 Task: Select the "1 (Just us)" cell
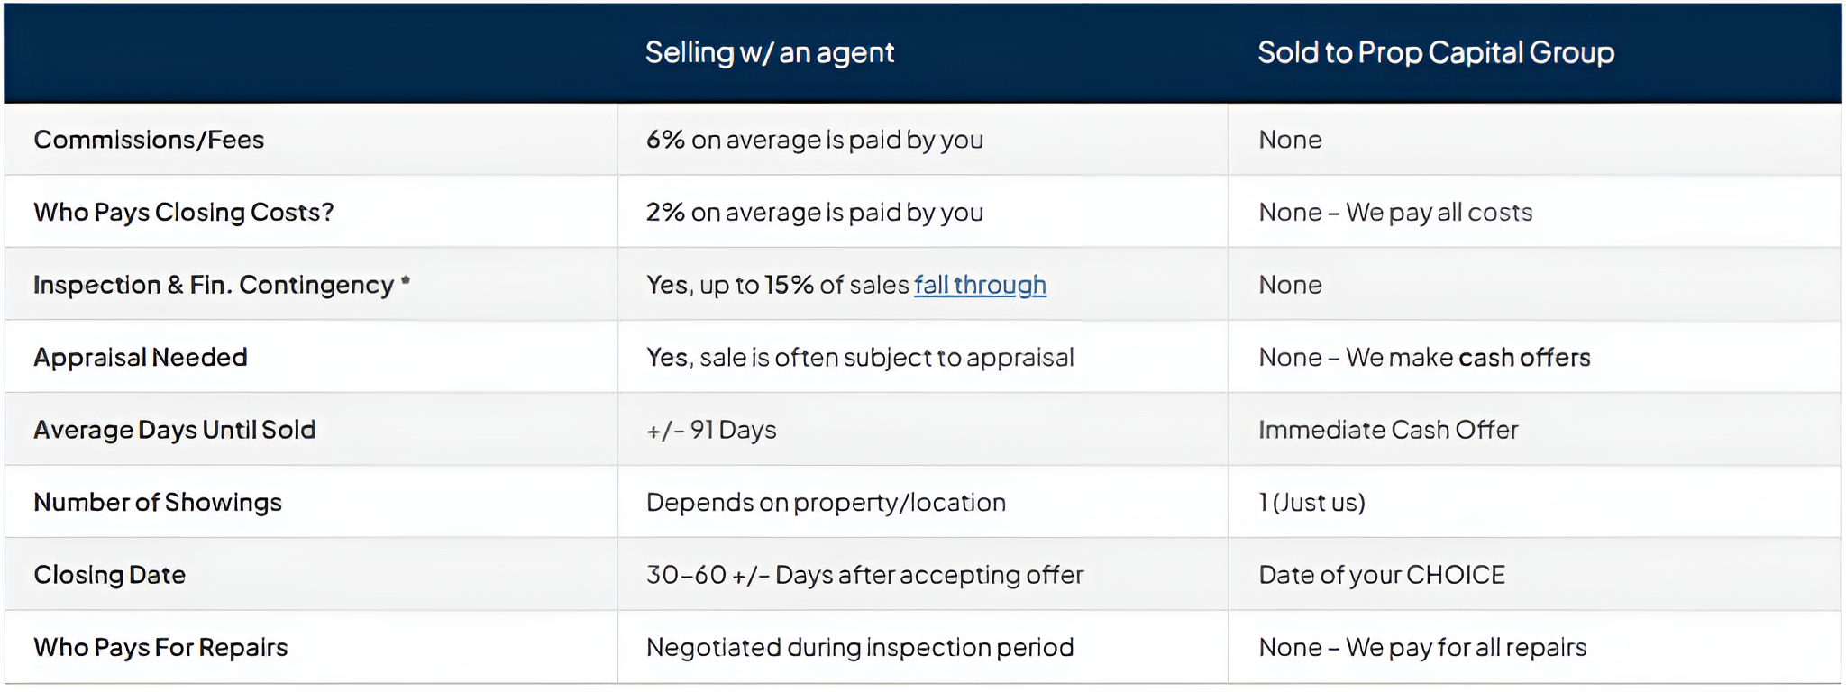coord(1311,503)
